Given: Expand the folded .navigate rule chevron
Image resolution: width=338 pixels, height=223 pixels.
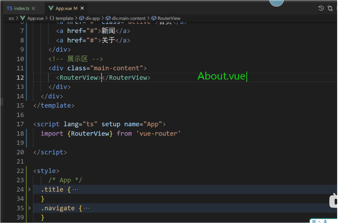Looking at the screenshot, I should pos(29,208).
